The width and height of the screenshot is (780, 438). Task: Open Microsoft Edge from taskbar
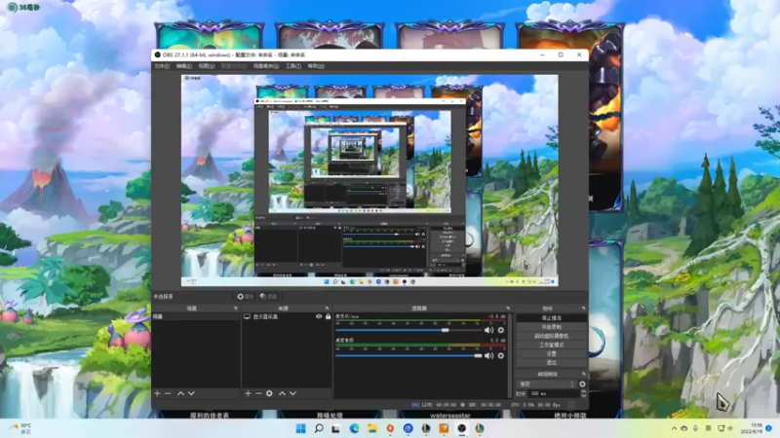(354, 428)
